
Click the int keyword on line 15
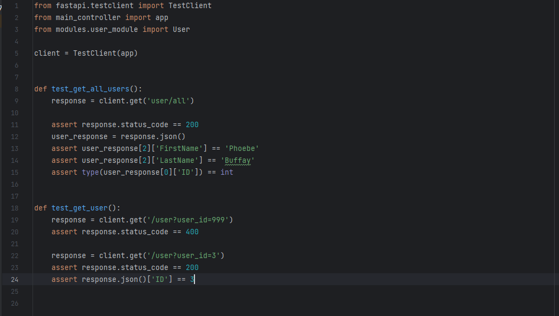[226, 172]
